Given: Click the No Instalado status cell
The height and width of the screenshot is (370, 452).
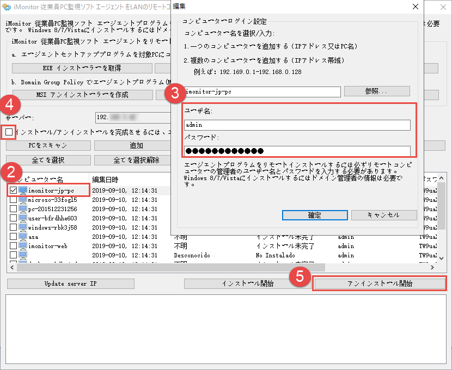Looking at the screenshot, I should (276, 255).
